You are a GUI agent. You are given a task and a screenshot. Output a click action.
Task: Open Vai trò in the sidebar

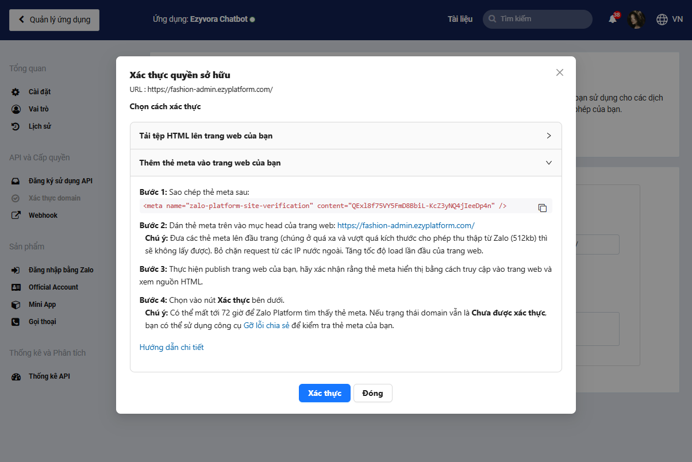(x=39, y=109)
